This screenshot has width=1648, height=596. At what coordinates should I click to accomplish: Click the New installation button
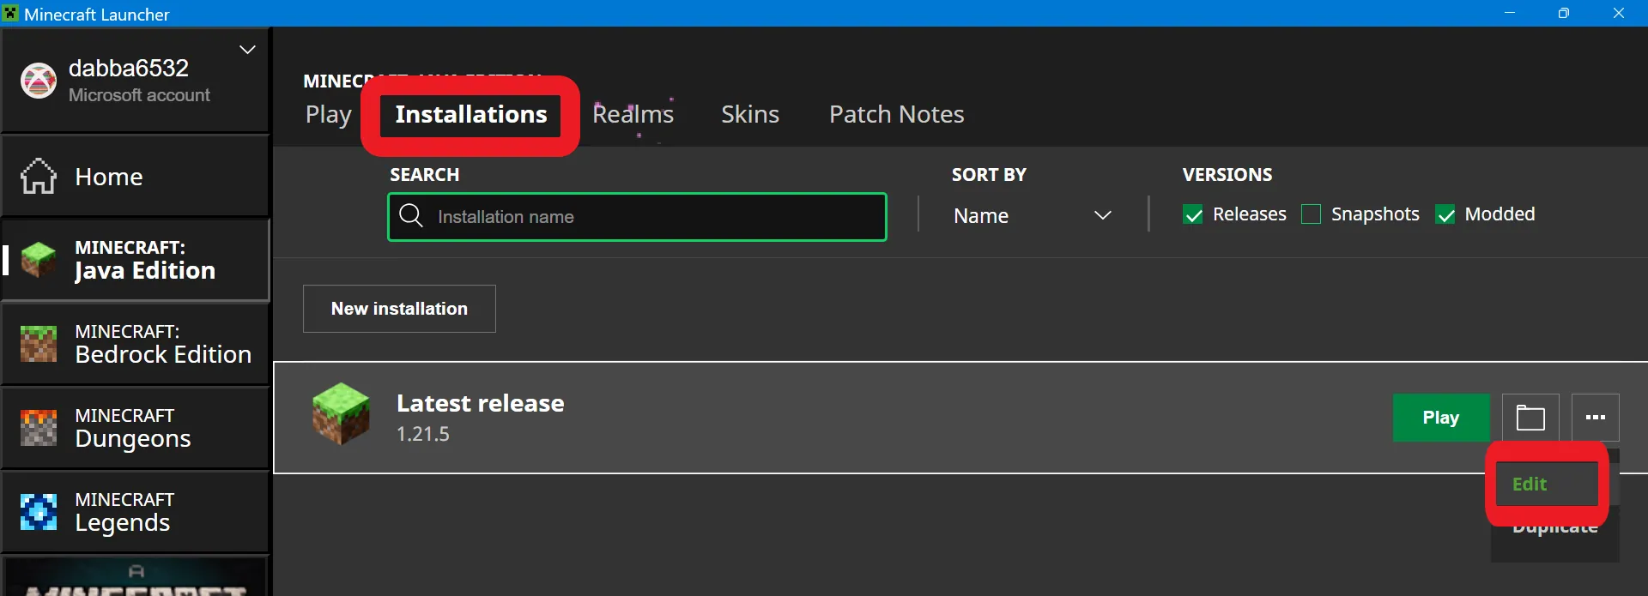point(399,309)
